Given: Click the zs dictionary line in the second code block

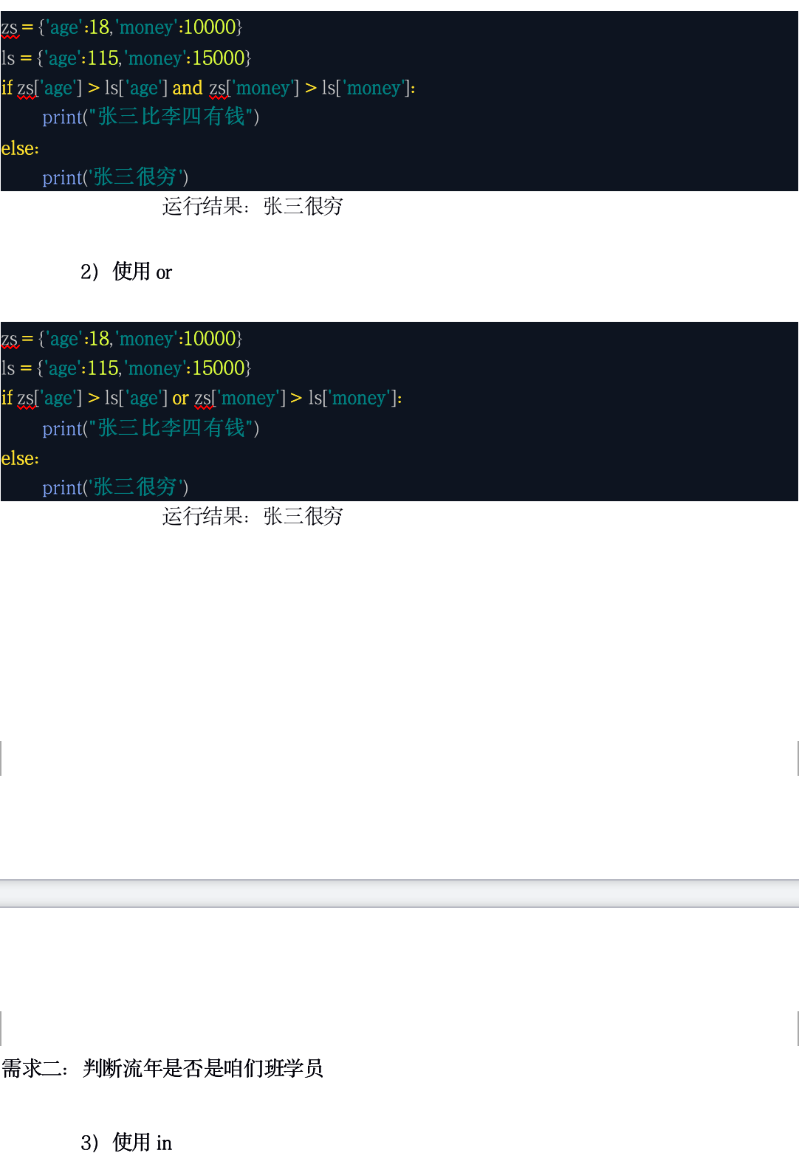Looking at the screenshot, I should point(122,339).
